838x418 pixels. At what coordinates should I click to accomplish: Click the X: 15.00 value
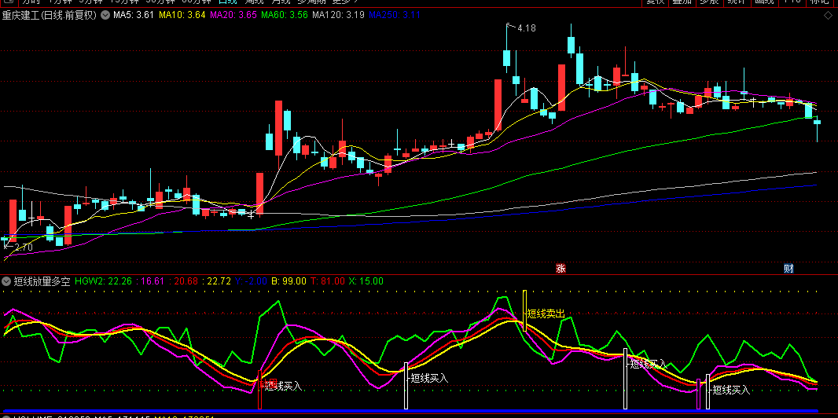coord(366,280)
